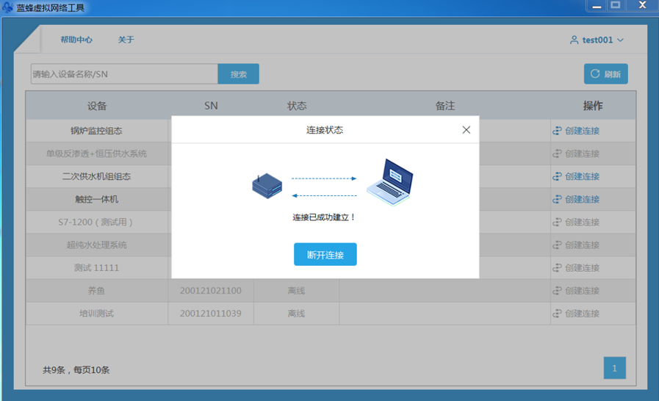Click 创建连接 for 超纯水处理系统

[x=576, y=245]
